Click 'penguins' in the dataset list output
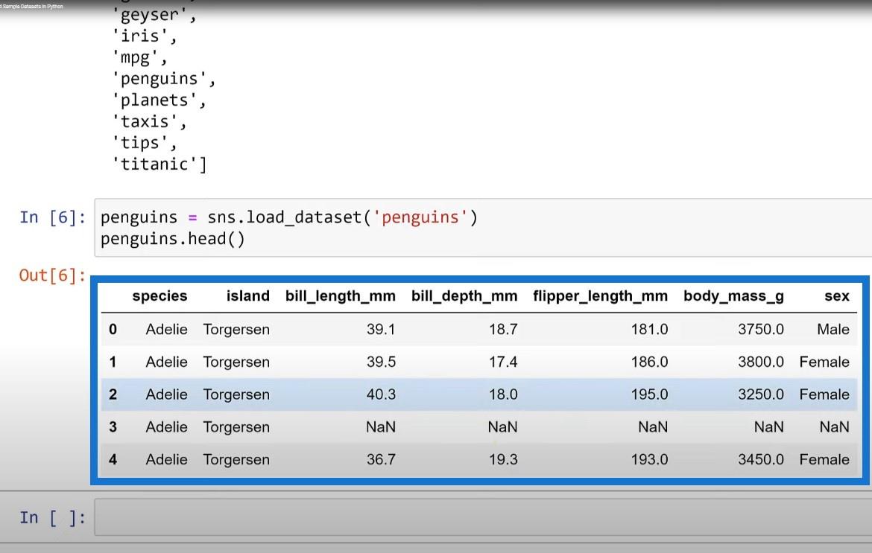The width and height of the screenshot is (872, 553). point(163,79)
